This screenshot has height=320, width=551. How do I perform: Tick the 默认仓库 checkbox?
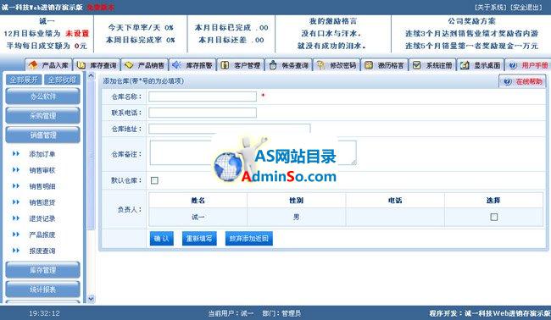[x=154, y=180]
